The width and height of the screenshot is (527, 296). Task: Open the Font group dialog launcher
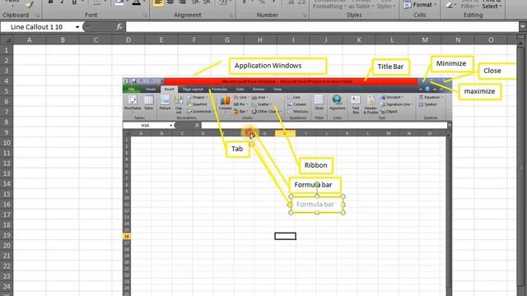point(145,16)
